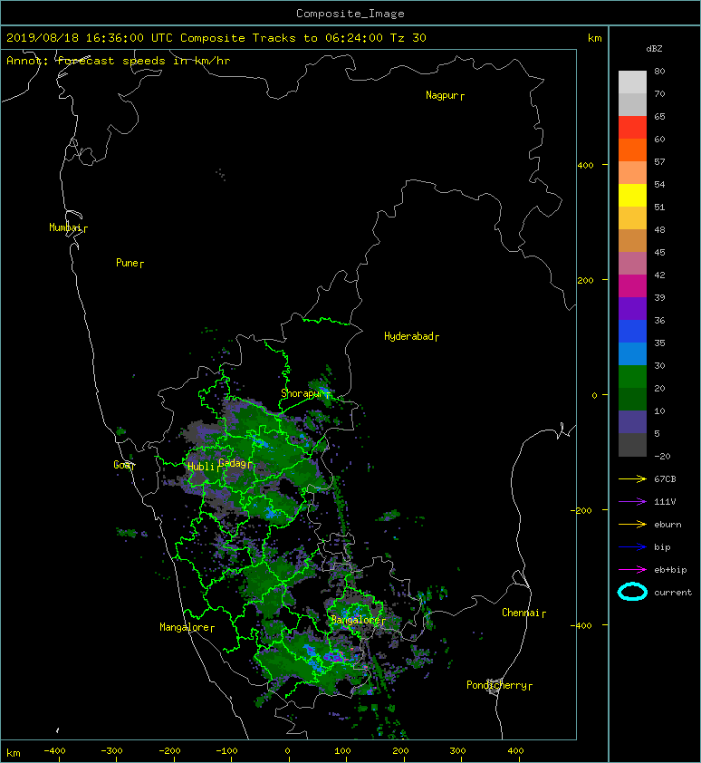
Task: Click the -300 tick on the horizontal axis
Action: pos(112,751)
